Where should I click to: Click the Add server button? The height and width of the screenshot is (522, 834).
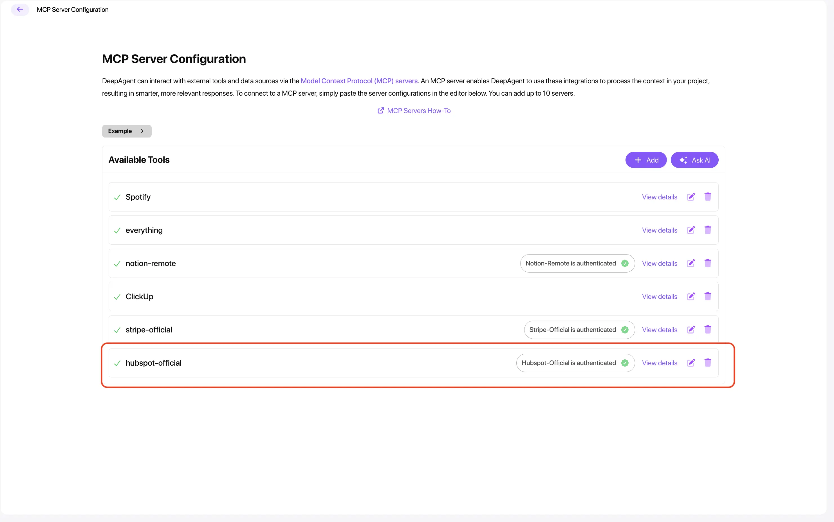(646, 160)
